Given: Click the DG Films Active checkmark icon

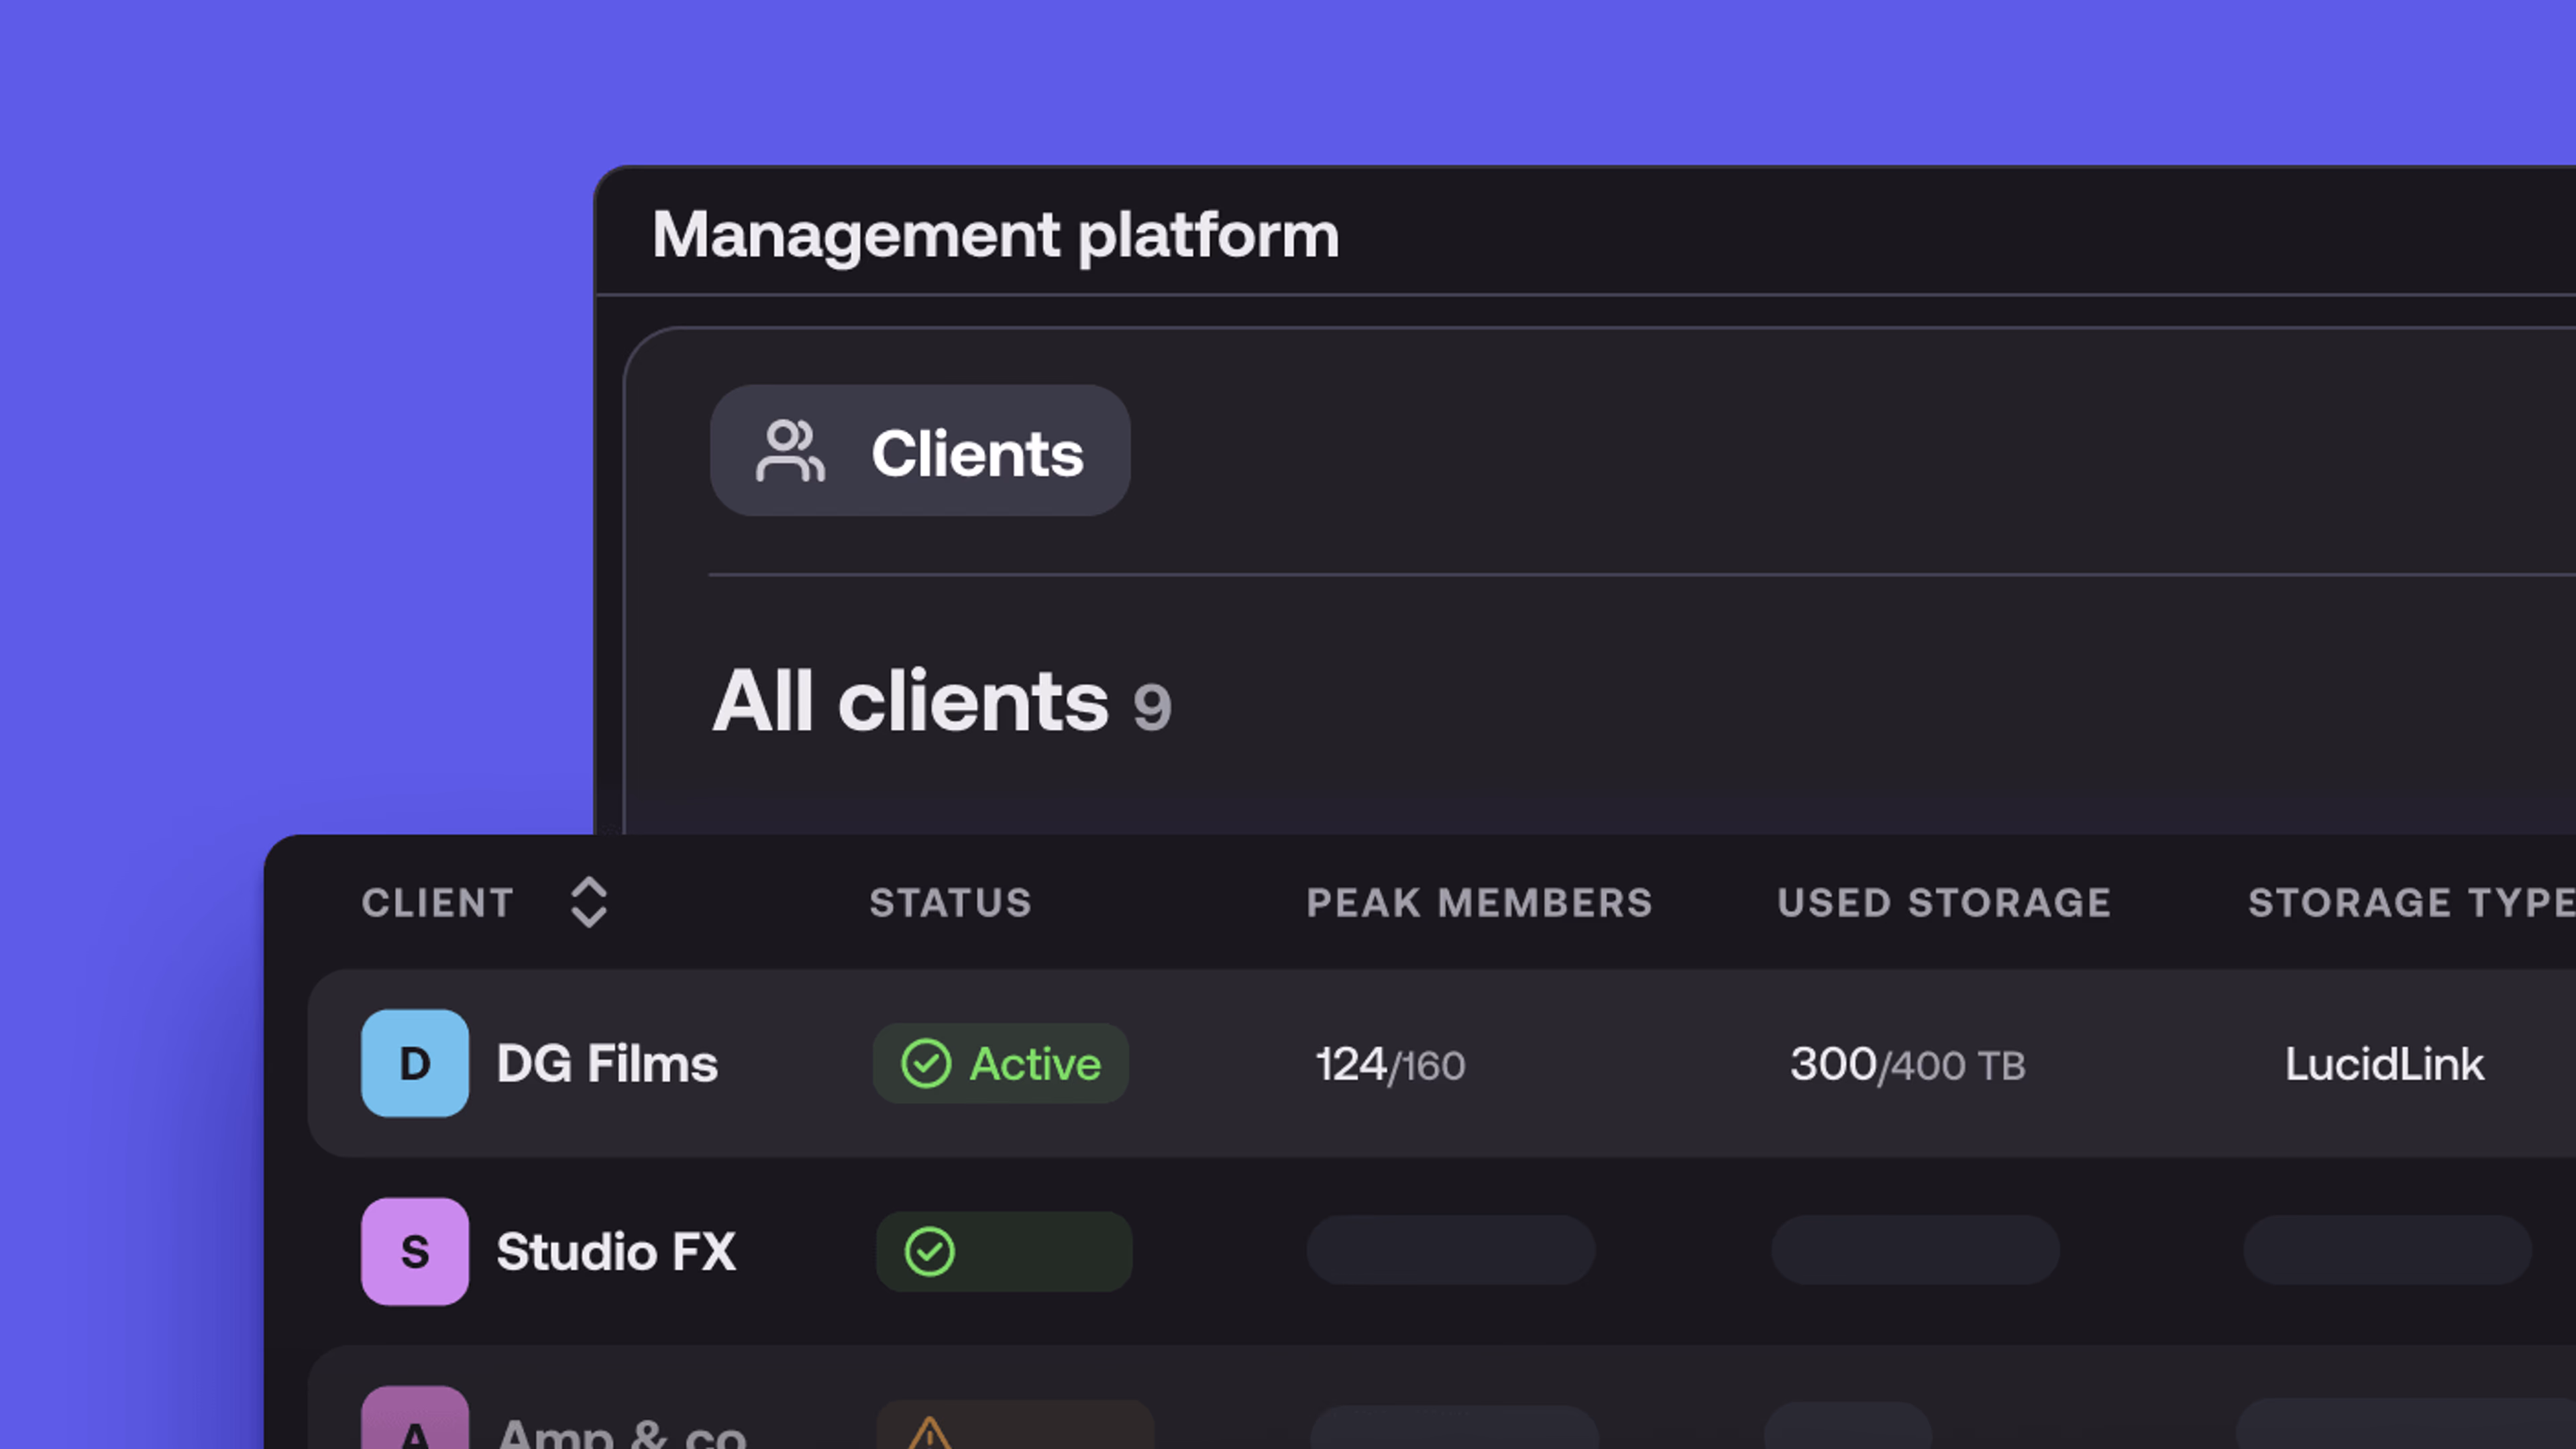Looking at the screenshot, I should click(x=926, y=1063).
